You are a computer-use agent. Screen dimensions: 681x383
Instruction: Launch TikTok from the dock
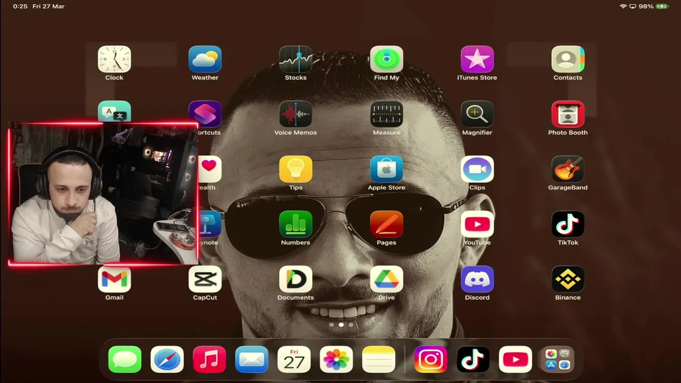coord(473,360)
